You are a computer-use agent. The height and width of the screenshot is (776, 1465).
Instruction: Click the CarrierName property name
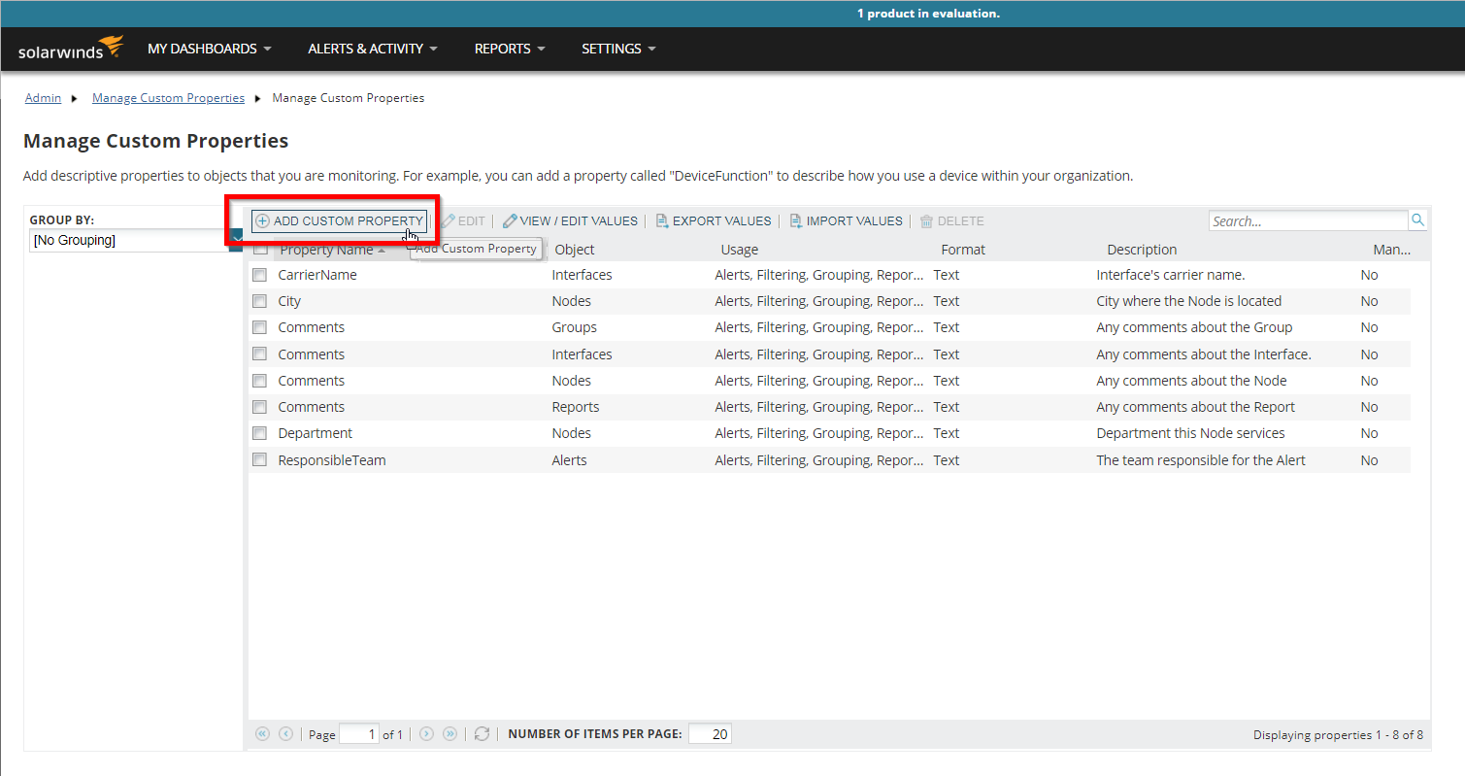tap(317, 275)
